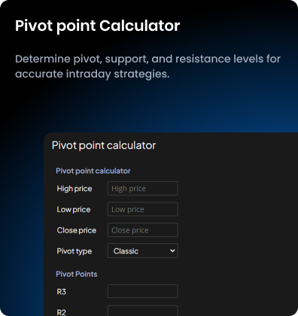Click the description about intraday strategies
This screenshot has height=316, width=298.
(147, 66)
